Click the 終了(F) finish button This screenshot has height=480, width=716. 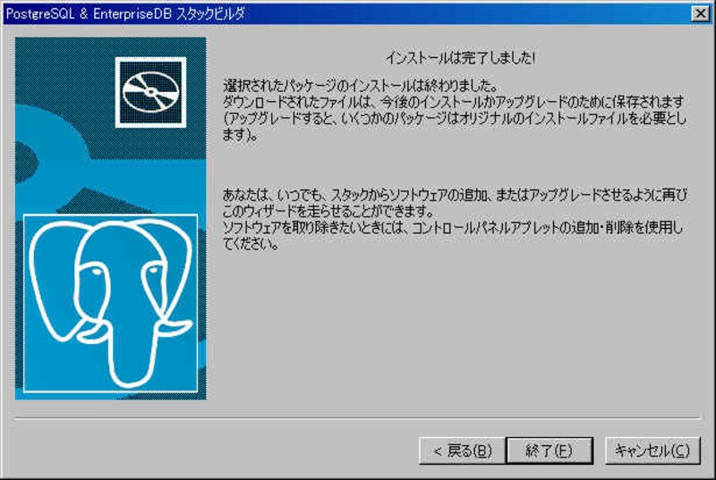550,451
